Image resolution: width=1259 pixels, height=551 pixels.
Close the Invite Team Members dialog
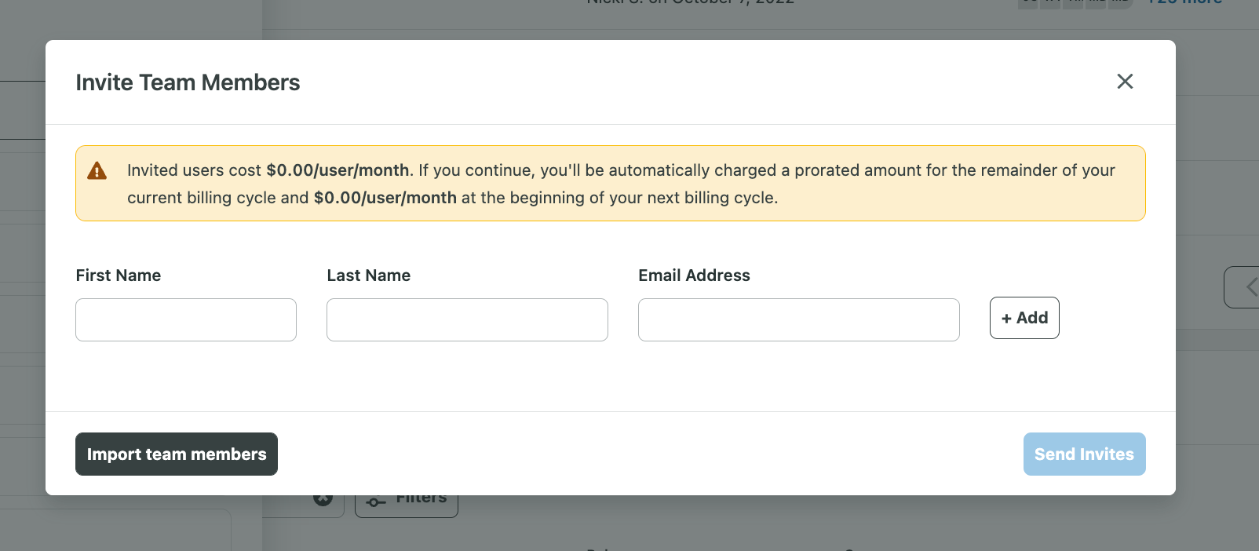pos(1125,82)
